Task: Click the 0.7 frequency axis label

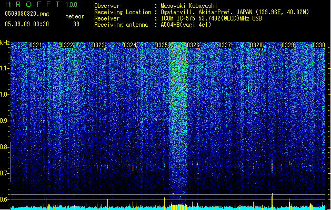Action: [4, 173]
